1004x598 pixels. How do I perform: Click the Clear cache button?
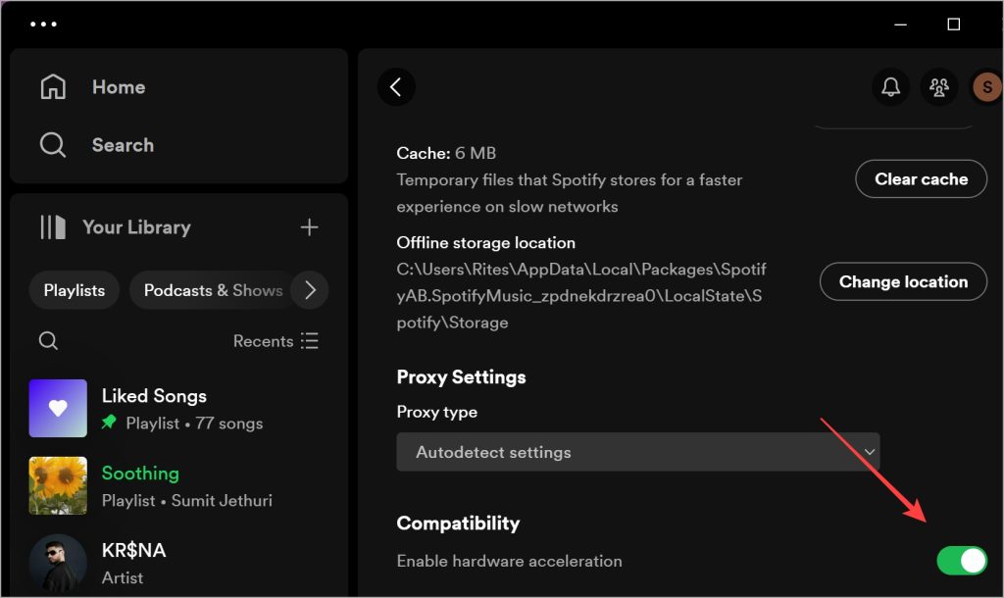tap(921, 179)
